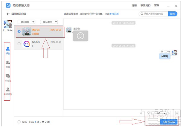This screenshot has width=183, height=127.
Task: Open the 默认排序 sort dropdown
Action: click(49, 22)
